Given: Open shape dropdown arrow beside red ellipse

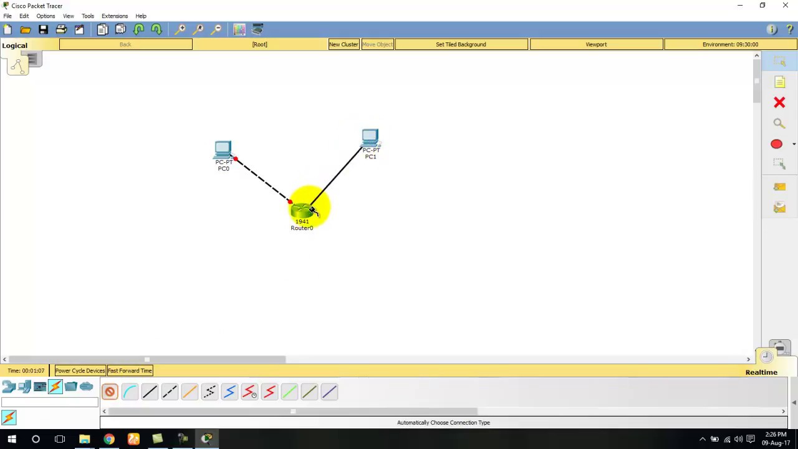Looking at the screenshot, I should pos(794,144).
